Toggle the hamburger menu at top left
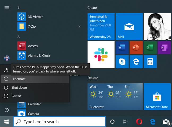 7,8
